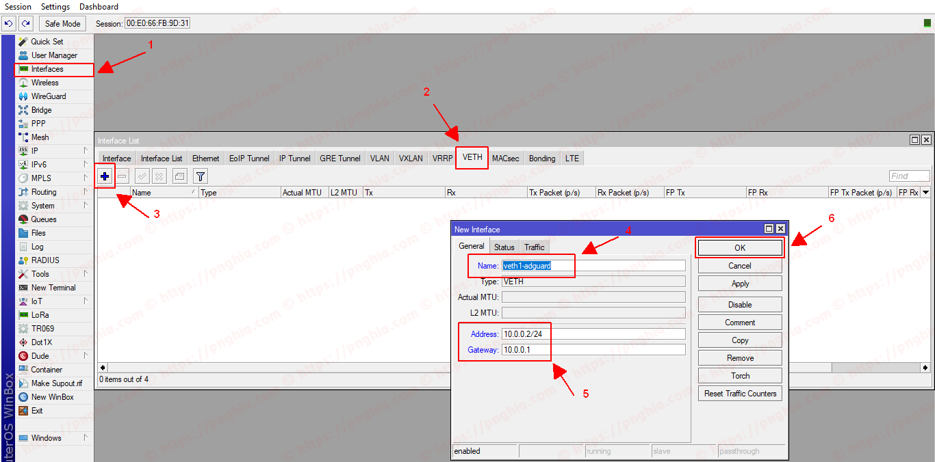This screenshot has width=935, height=462.
Task: Click the Apply button
Action: point(740,284)
